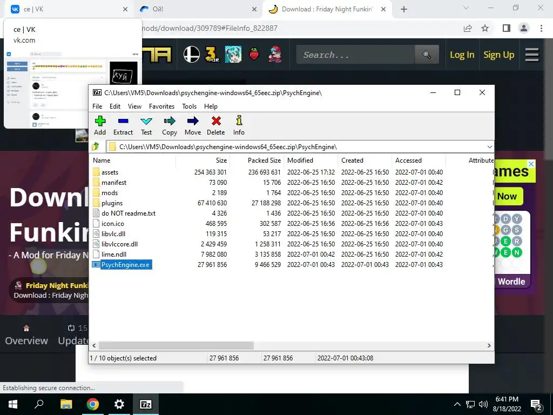Open Windows Start menu
Screen dimensions: 553x415
[13, 404]
